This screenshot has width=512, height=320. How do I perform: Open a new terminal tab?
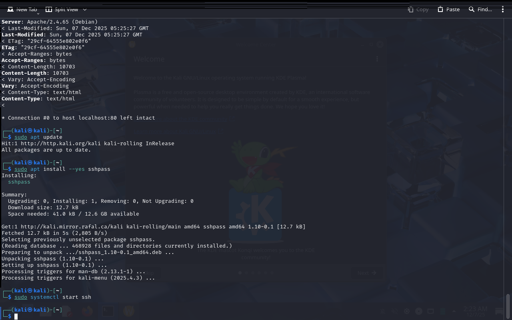pos(22,9)
